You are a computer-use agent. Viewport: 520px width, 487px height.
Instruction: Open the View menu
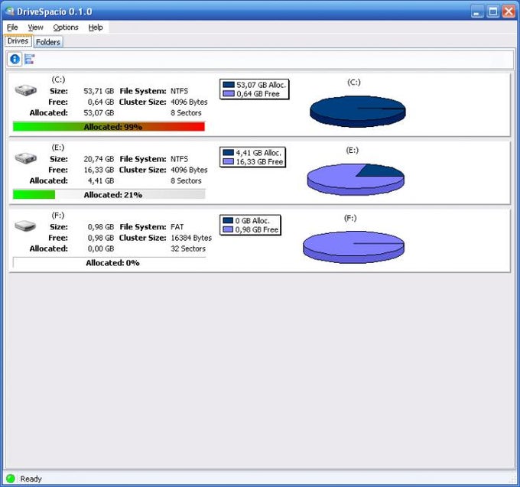click(x=35, y=28)
